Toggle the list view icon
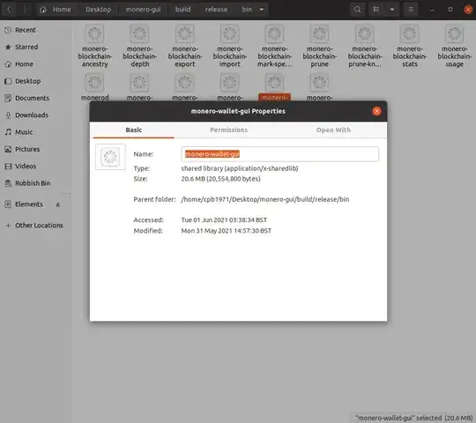The width and height of the screenshot is (476, 423). (376, 10)
